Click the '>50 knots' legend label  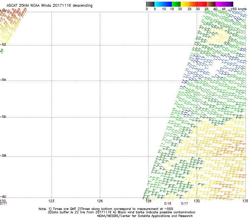click(238, 9)
